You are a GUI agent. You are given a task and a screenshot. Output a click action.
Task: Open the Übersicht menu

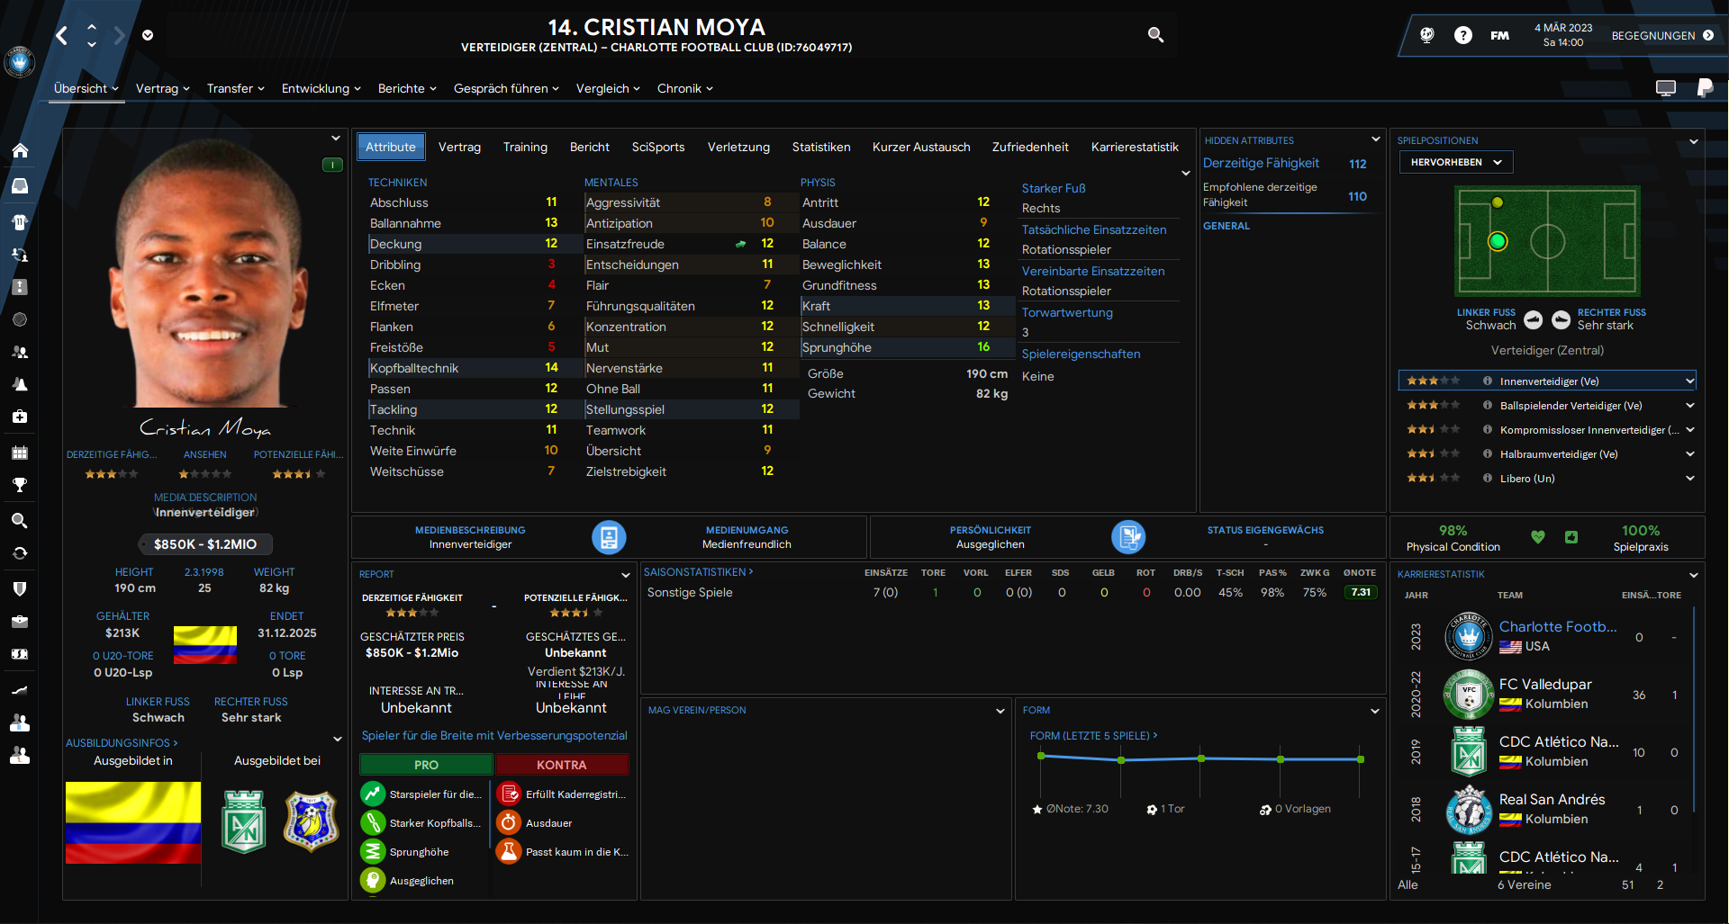[86, 88]
